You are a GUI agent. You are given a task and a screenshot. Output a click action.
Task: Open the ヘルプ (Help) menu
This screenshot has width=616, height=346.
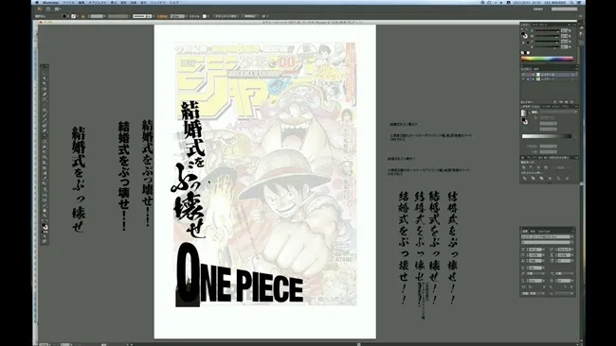(173, 2)
